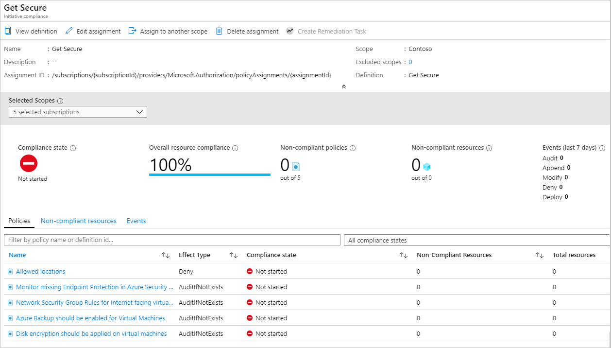Open the All compliance states dropdown
This screenshot has width=611, height=348.
point(477,240)
